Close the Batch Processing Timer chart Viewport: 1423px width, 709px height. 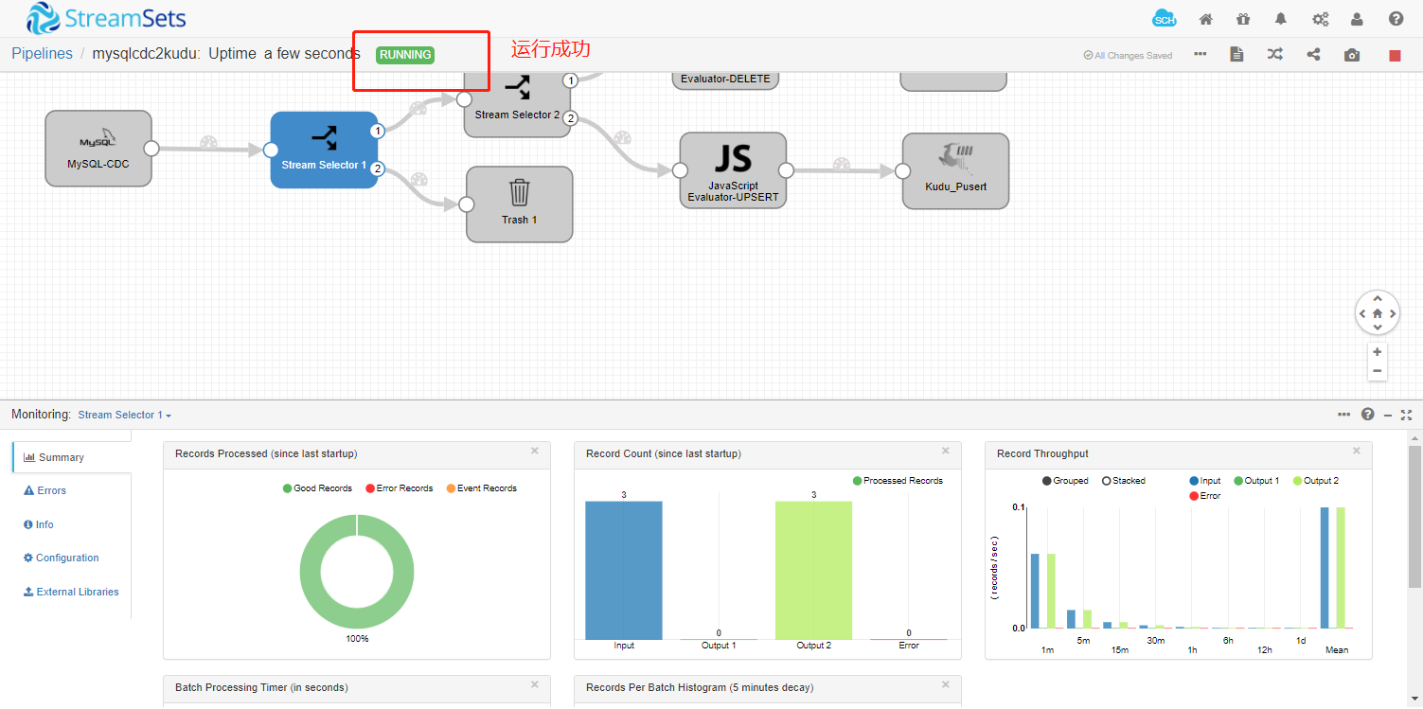click(534, 684)
